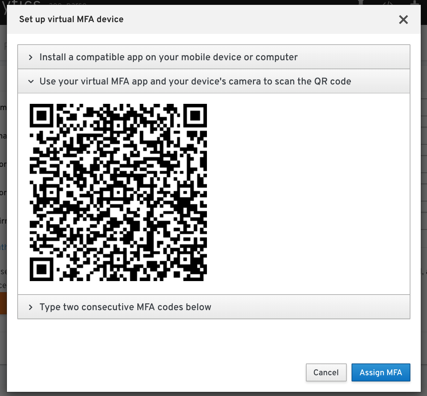Expand chevron beside Install a compatible app
The width and height of the screenshot is (427, 396).
(31, 57)
